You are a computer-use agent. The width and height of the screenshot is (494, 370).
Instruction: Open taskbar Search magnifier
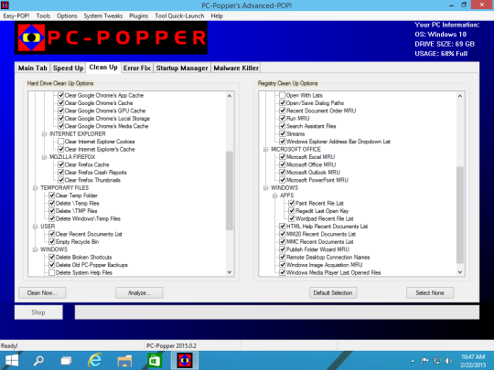[x=38, y=361]
